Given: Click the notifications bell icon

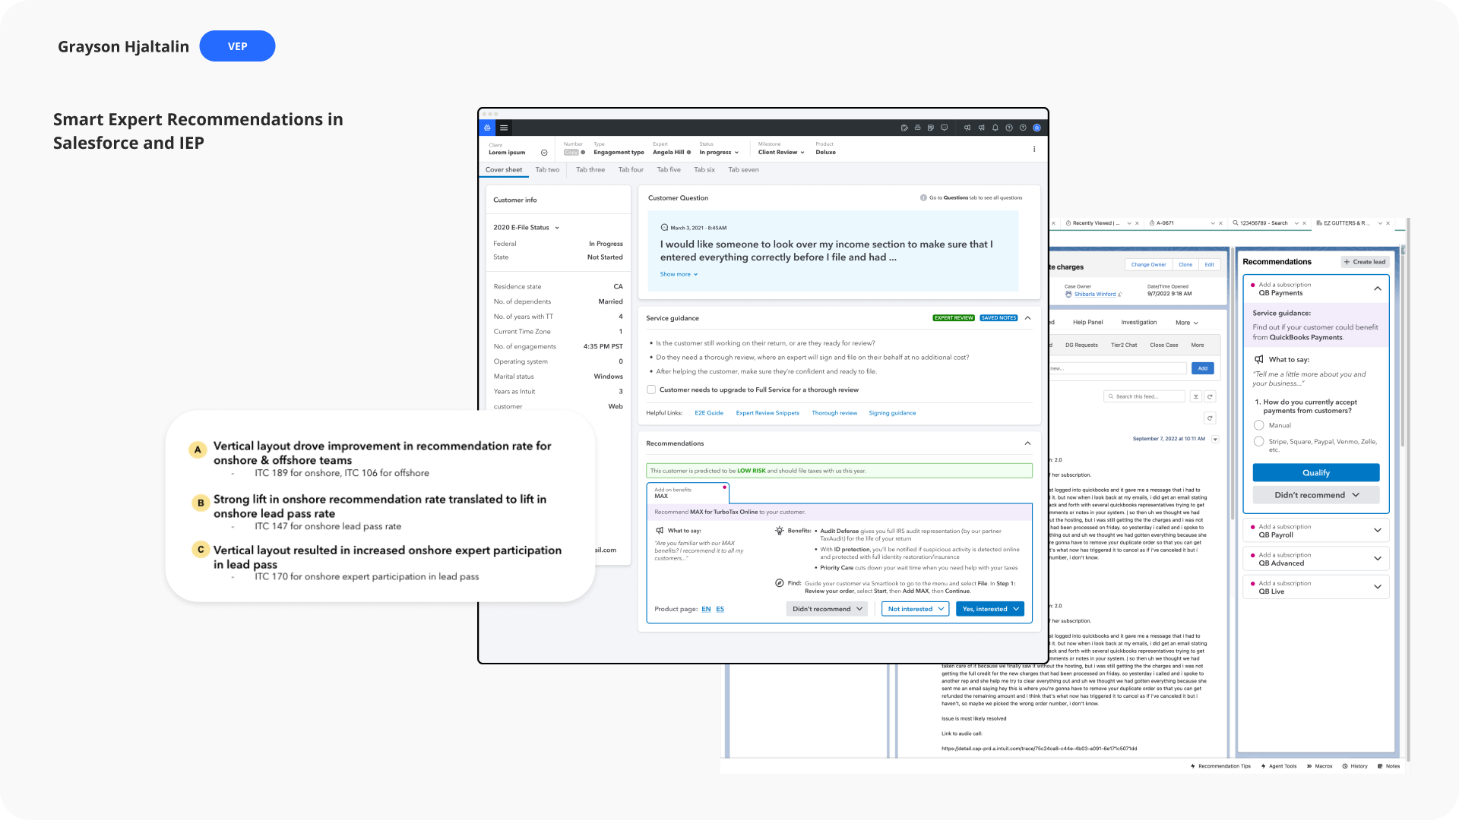Looking at the screenshot, I should click(x=995, y=128).
